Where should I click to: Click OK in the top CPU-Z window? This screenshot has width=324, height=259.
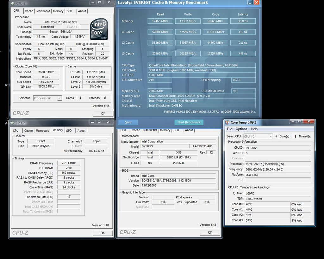[103, 114]
